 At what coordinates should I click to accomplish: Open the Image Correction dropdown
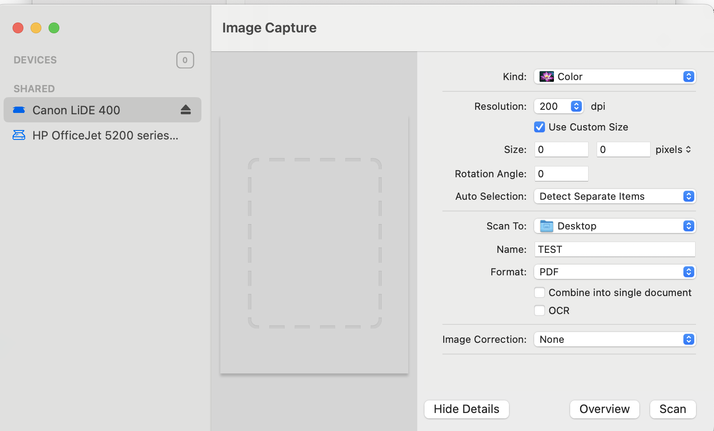(614, 339)
